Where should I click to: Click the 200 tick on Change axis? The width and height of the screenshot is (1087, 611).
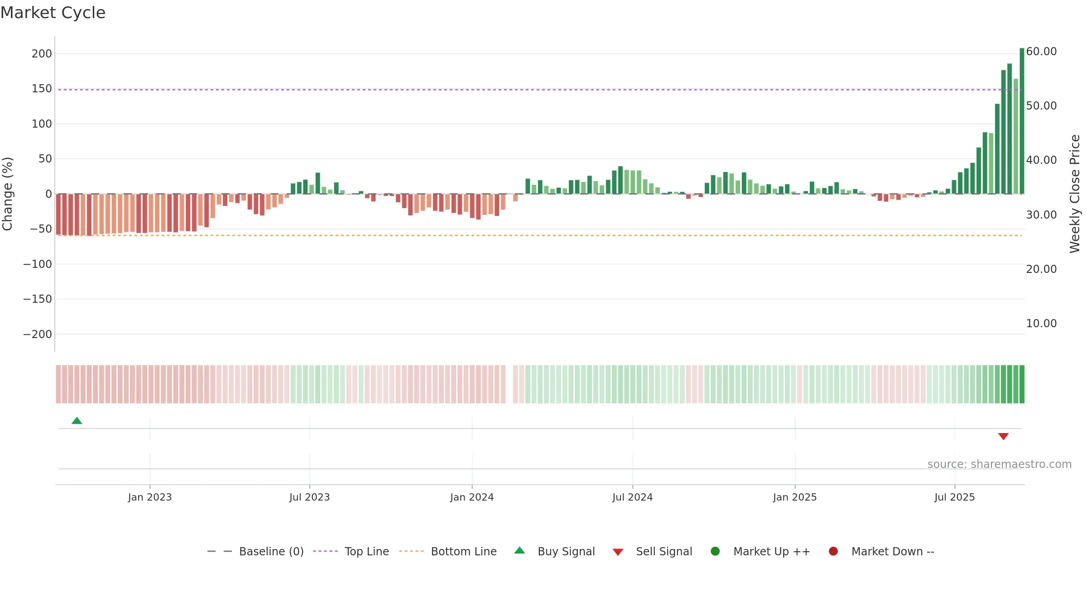[x=42, y=54]
